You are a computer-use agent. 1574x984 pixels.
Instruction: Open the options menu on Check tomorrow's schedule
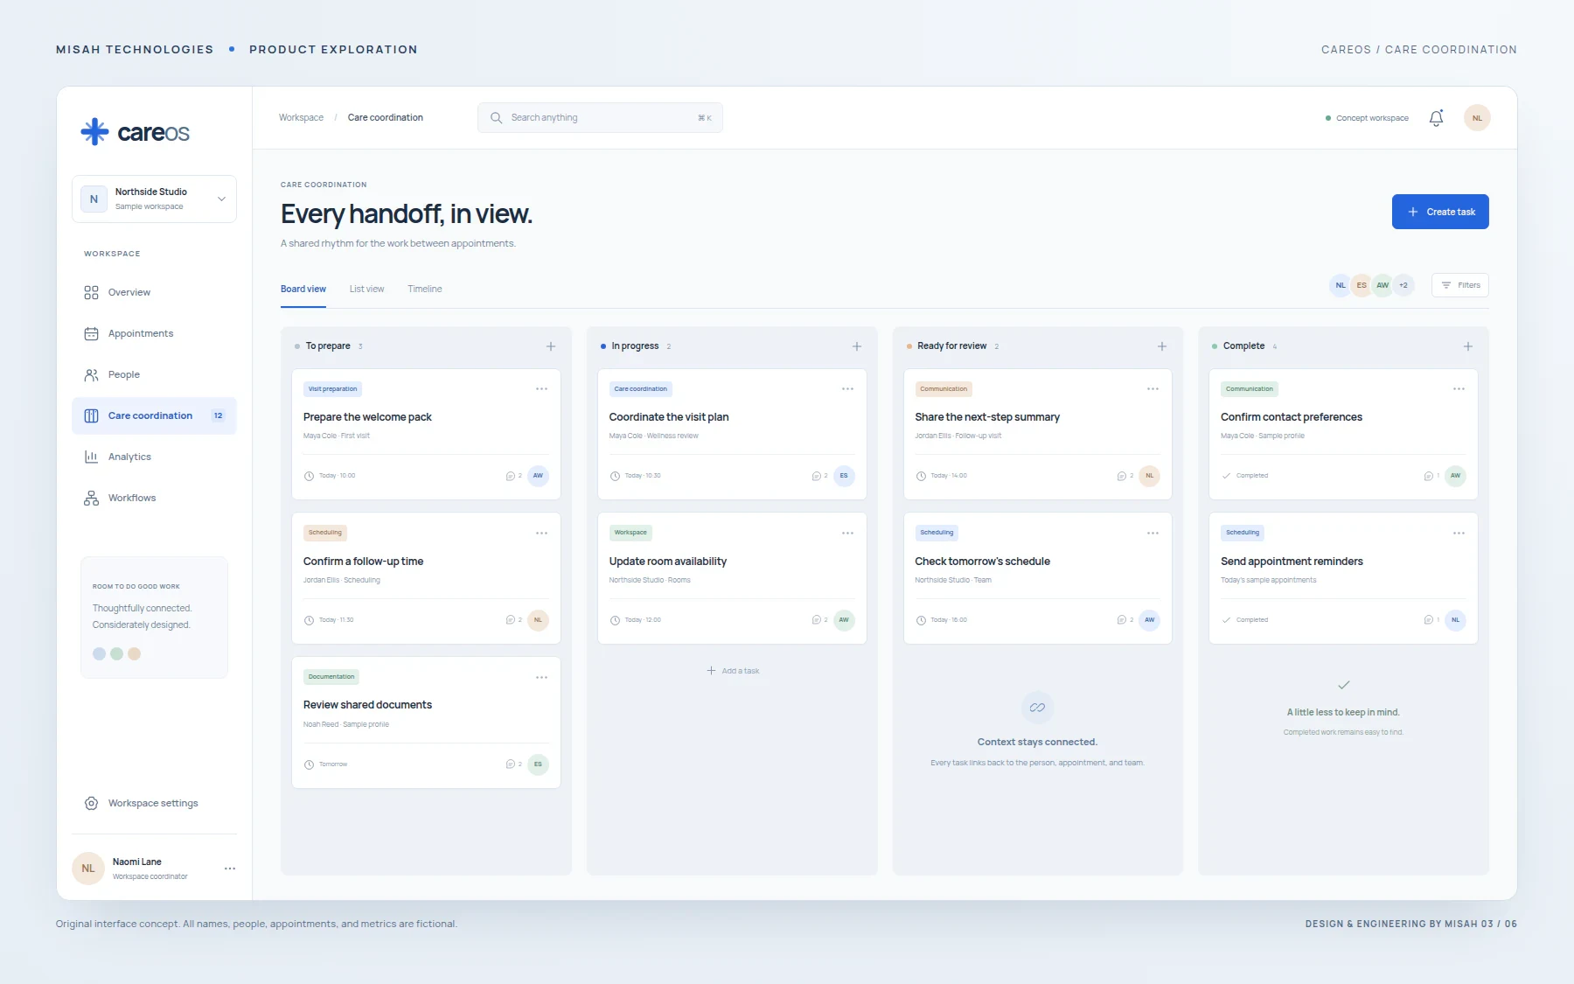point(1153,534)
